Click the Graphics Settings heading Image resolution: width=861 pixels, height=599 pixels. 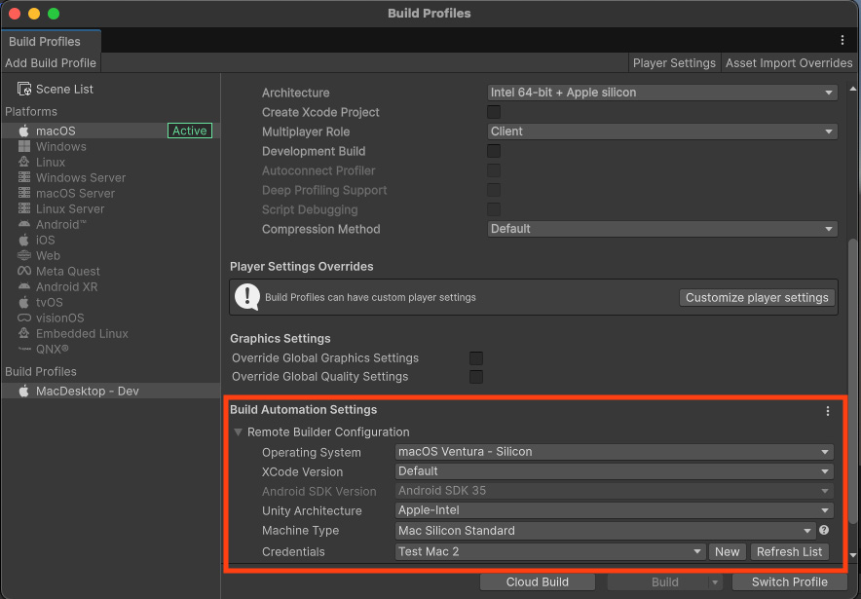point(281,339)
